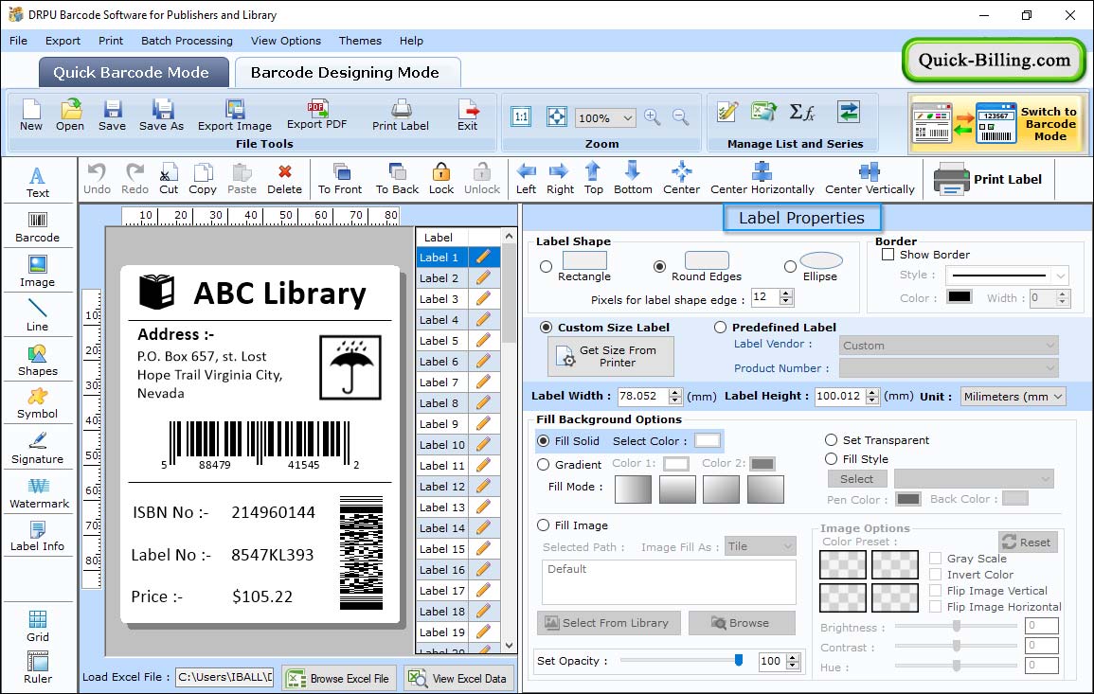Bring selected object To Front
Viewport: 1094px width, 694px height.
point(340,179)
